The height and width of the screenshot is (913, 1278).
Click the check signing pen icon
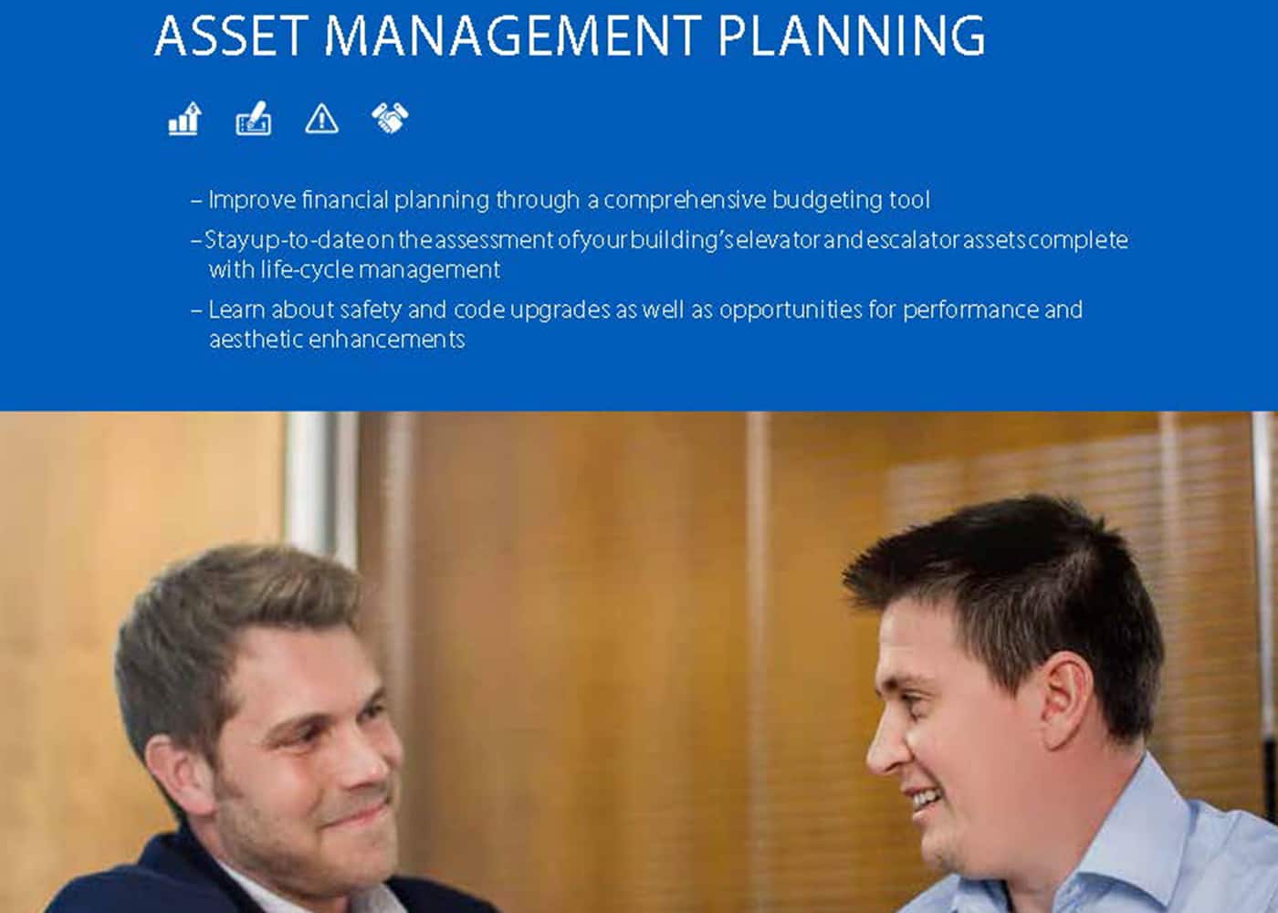pyautogui.click(x=254, y=120)
